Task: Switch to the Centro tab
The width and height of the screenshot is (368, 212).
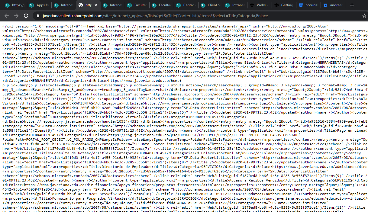Action: 186,5
